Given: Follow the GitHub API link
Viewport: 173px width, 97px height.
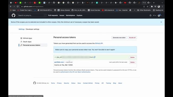Looking at the screenshot, I should coord(99,43).
